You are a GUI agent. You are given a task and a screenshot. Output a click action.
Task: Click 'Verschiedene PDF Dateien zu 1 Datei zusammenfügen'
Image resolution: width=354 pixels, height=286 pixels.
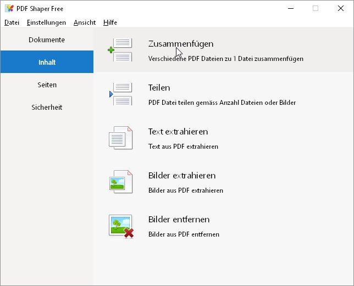[x=226, y=59]
